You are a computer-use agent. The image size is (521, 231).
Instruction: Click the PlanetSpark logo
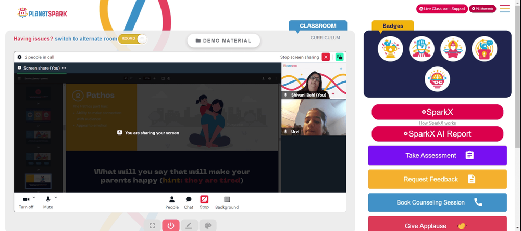tap(42, 13)
